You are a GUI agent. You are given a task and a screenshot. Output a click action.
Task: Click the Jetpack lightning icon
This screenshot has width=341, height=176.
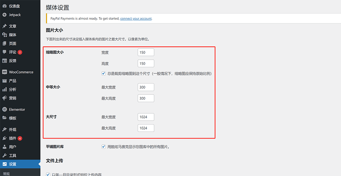[4, 15]
